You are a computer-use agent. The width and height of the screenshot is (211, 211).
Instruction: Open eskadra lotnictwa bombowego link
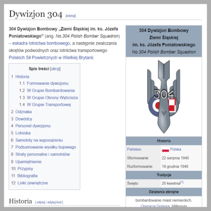click(x=41, y=43)
